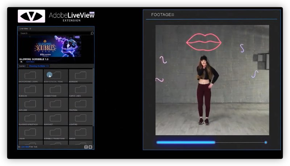Click the folder list scrollbar
The width and height of the screenshot is (290, 166).
(93, 98)
